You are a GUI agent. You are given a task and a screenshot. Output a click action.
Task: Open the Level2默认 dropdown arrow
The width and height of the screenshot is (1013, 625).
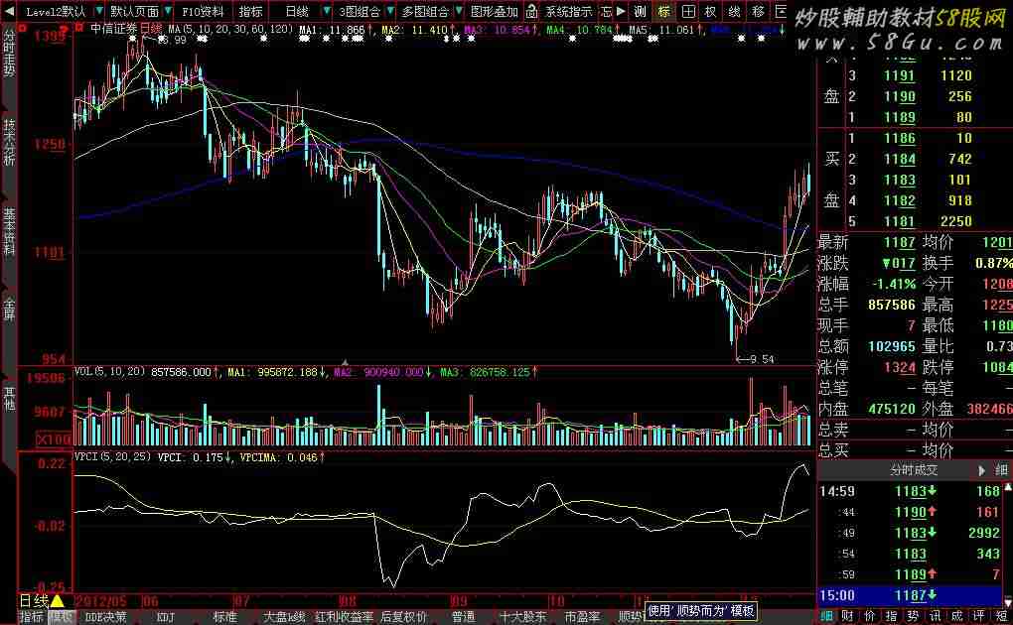[x=99, y=11]
